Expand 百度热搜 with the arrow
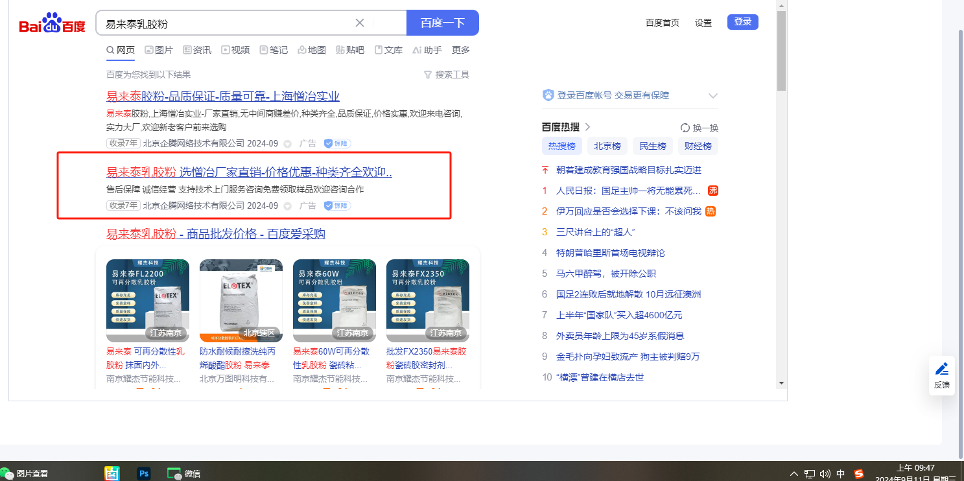Viewport: 964px width, 481px height. (587, 127)
